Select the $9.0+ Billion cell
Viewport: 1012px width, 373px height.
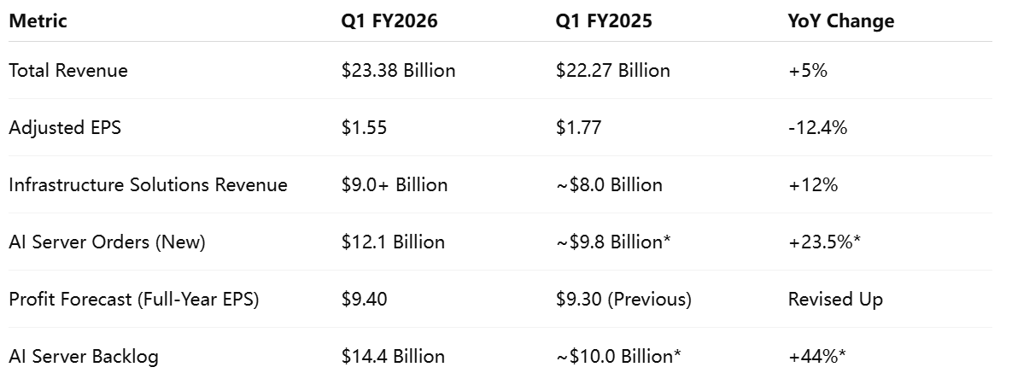pos(395,184)
